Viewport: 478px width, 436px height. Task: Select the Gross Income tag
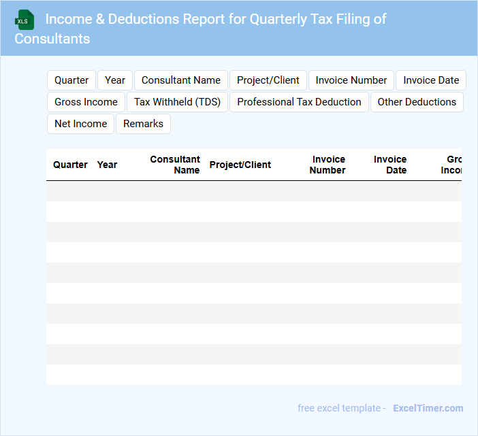[x=86, y=102]
